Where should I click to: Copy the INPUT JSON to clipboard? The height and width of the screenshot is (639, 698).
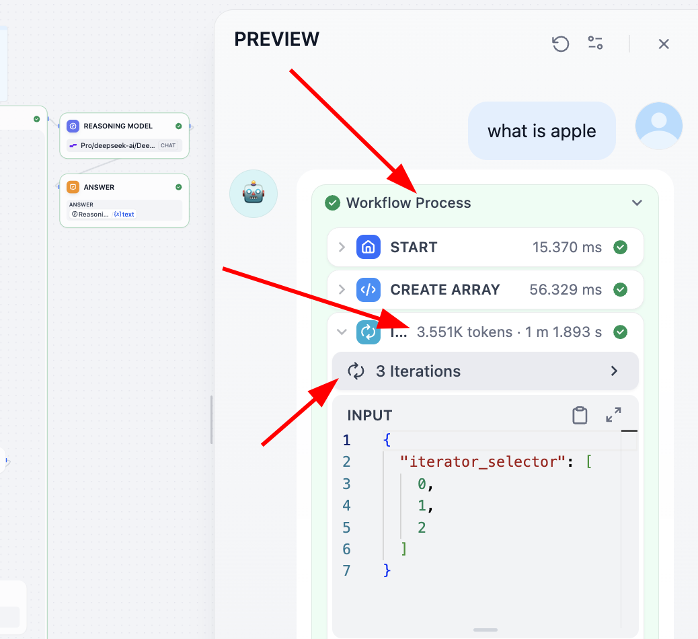(580, 415)
